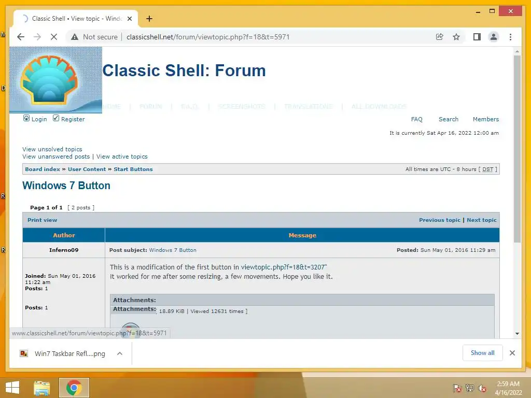Click the attached button image thumbnail
The width and height of the screenshot is (531, 398).
[130, 330]
